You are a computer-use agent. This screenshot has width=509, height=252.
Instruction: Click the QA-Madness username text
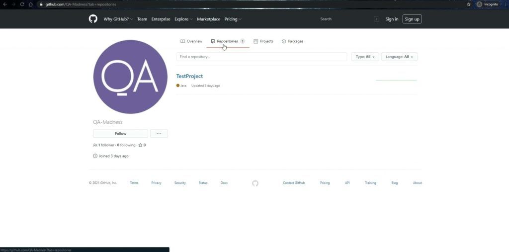pos(108,122)
